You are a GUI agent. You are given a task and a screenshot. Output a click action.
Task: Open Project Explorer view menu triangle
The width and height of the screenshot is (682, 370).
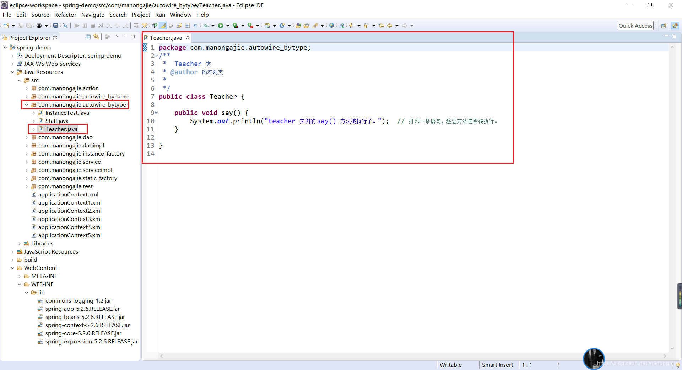tap(117, 36)
